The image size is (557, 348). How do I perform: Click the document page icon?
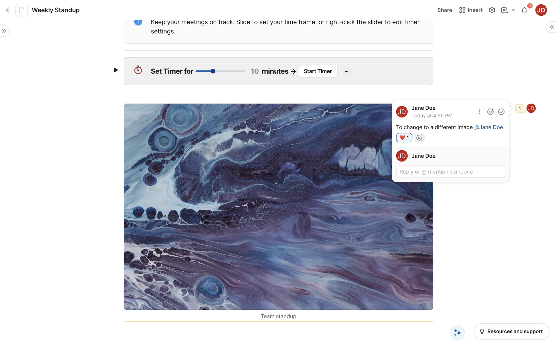(22, 10)
